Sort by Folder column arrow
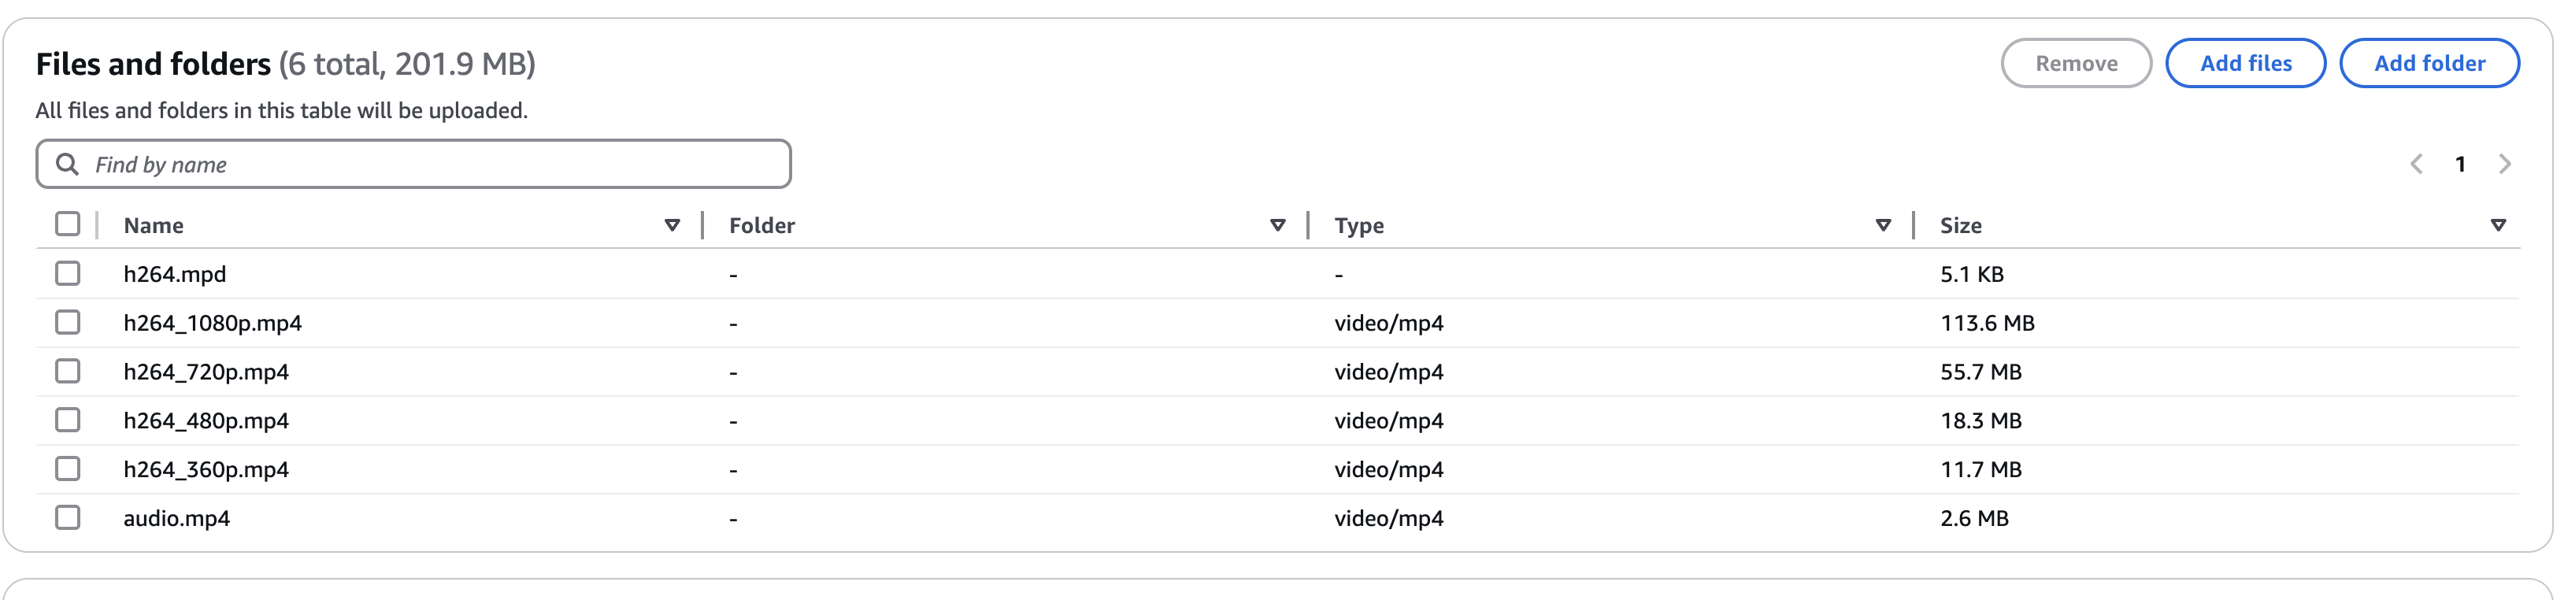Viewport: 2564px width, 600px height. click(x=1278, y=226)
